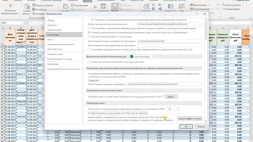Click the autorecovery data folder path field

170,24
